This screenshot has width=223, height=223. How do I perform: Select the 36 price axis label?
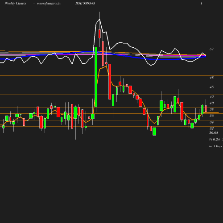coord(211,116)
